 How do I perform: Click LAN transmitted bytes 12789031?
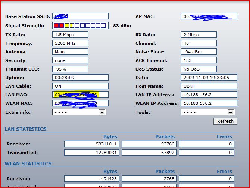click(92, 153)
